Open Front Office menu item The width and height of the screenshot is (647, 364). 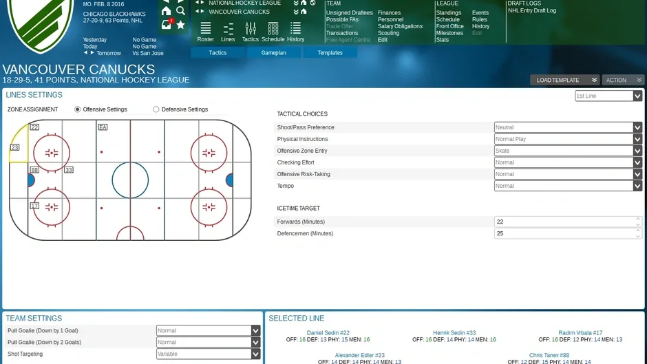[449, 26]
